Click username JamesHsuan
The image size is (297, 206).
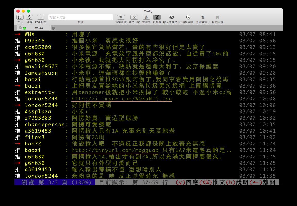point(41,73)
